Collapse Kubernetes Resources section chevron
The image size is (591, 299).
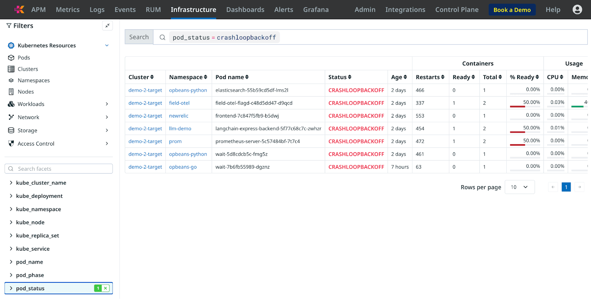point(107,45)
